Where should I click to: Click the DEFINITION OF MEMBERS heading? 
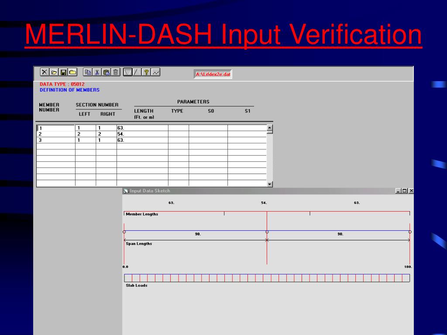coord(69,90)
